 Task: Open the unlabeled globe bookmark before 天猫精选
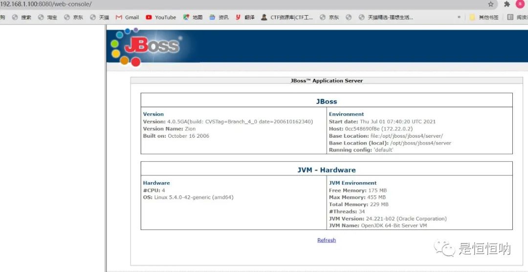pyautogui.click(x=349, y=18)
